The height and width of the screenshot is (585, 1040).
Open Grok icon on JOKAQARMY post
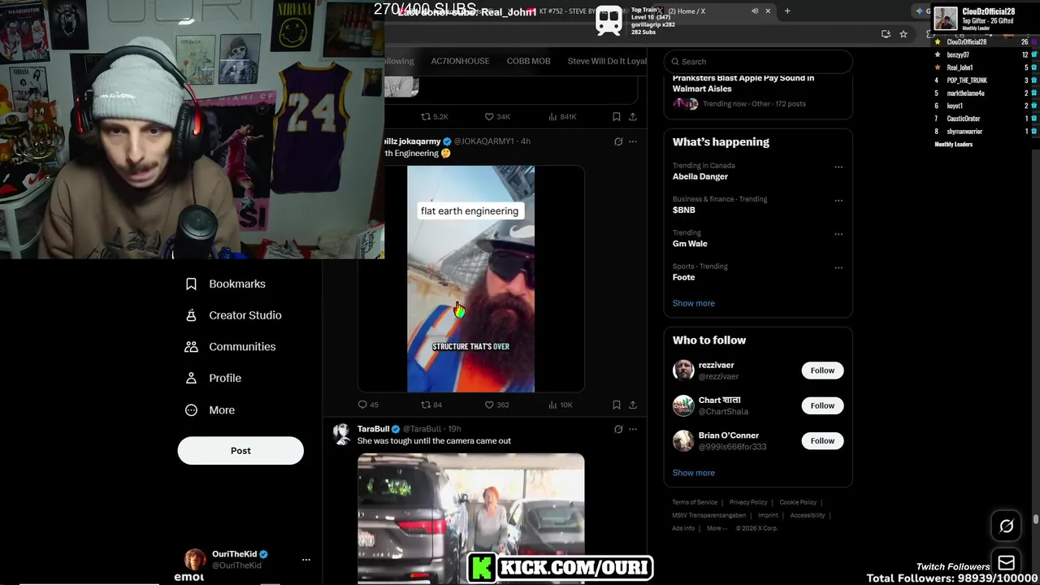(x=618, y=141)
